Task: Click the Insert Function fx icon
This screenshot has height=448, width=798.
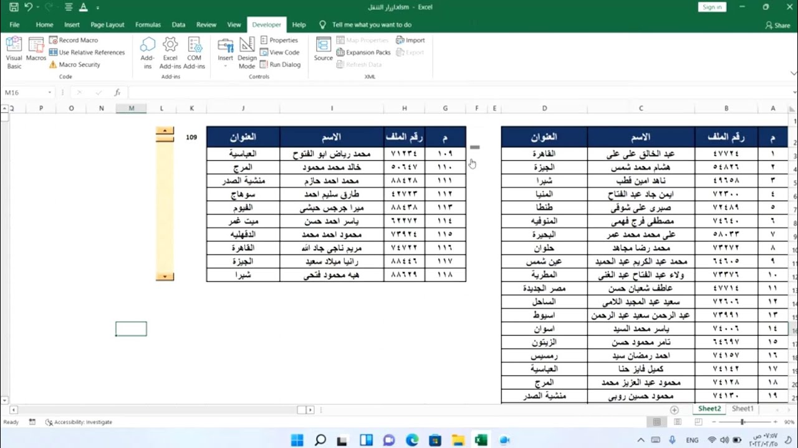Action: click(x=117, y=92)
